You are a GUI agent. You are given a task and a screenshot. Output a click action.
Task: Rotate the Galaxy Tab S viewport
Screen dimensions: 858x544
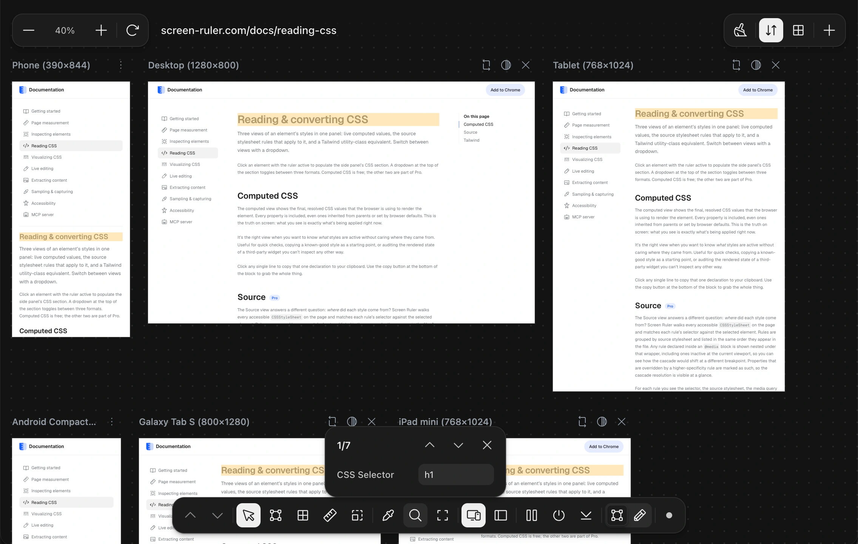(x=332, y=422)
